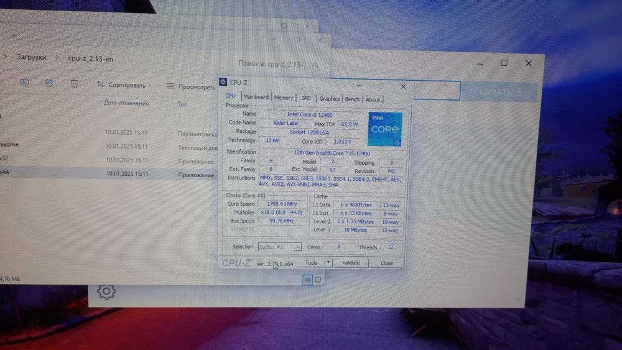Open the Selection Socket #1 combo box

tap(280, 247)
